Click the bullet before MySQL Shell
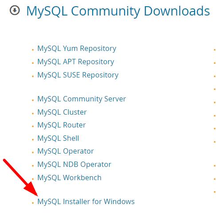 (x=33, y=140)
